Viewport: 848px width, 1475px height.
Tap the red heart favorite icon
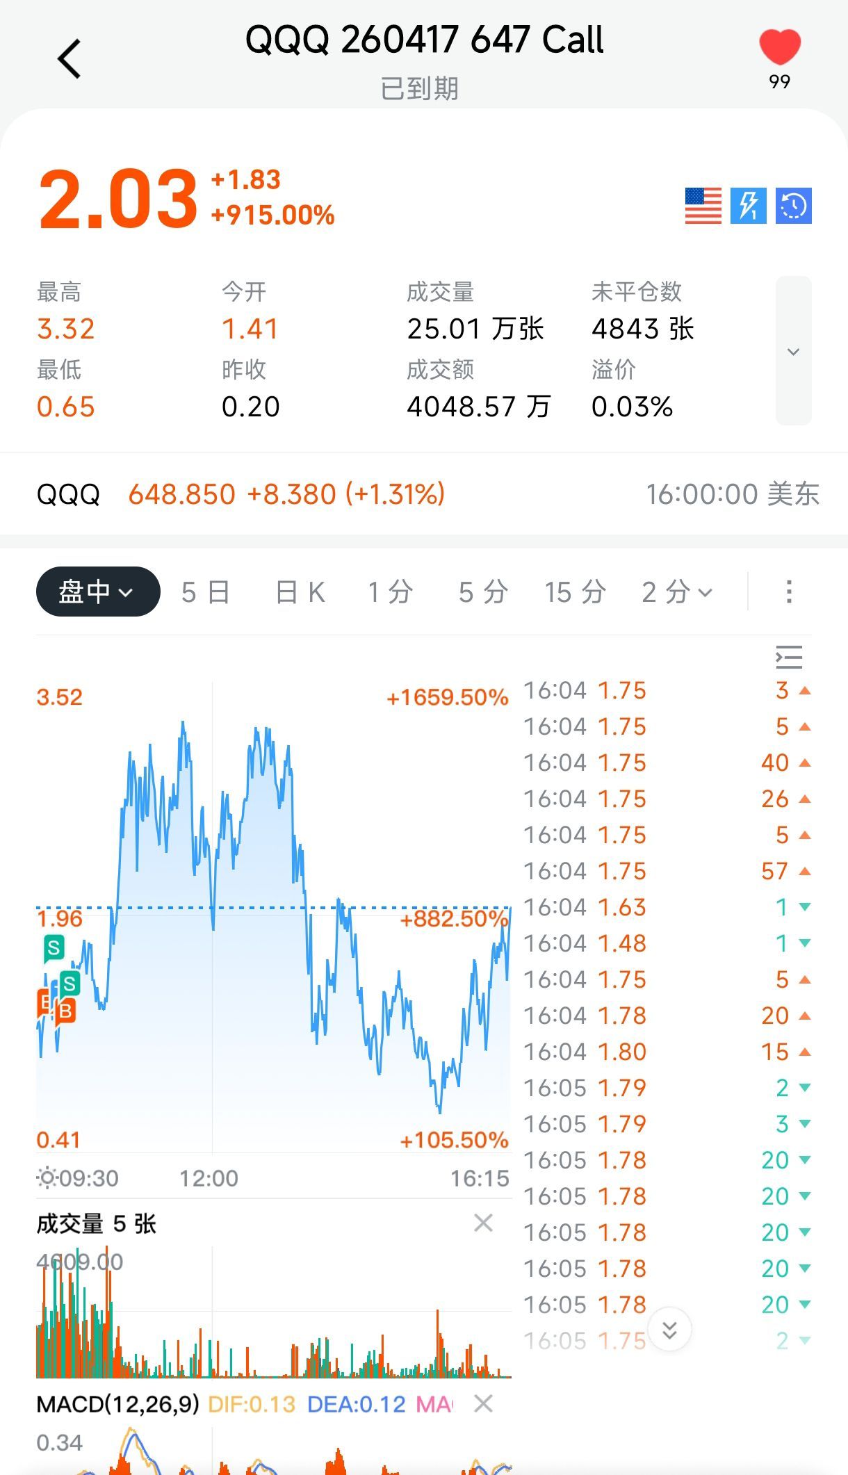pos(779,47)
